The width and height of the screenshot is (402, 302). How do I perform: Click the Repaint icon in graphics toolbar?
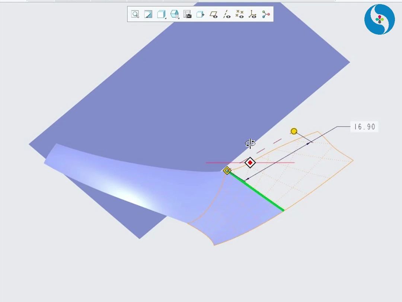(148, 15)
